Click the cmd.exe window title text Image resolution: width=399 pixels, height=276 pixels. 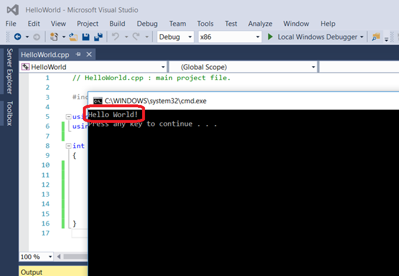(155, 101)
